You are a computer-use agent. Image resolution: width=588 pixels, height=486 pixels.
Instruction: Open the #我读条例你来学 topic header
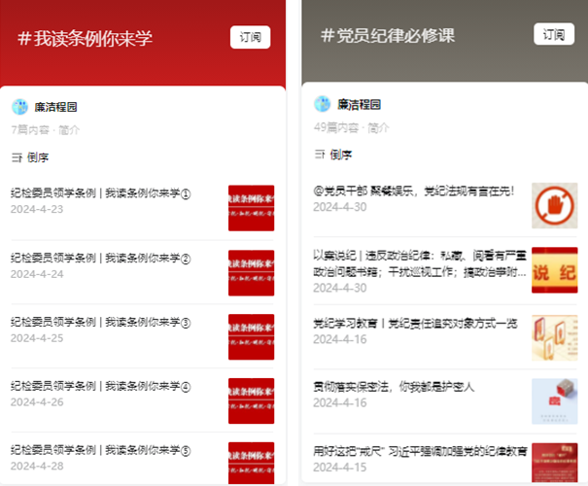pos(86,39)
